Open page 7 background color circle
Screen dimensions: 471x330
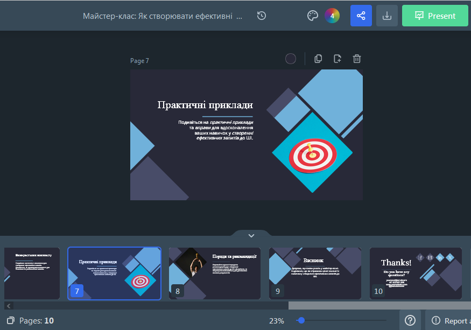coord(291,59)
